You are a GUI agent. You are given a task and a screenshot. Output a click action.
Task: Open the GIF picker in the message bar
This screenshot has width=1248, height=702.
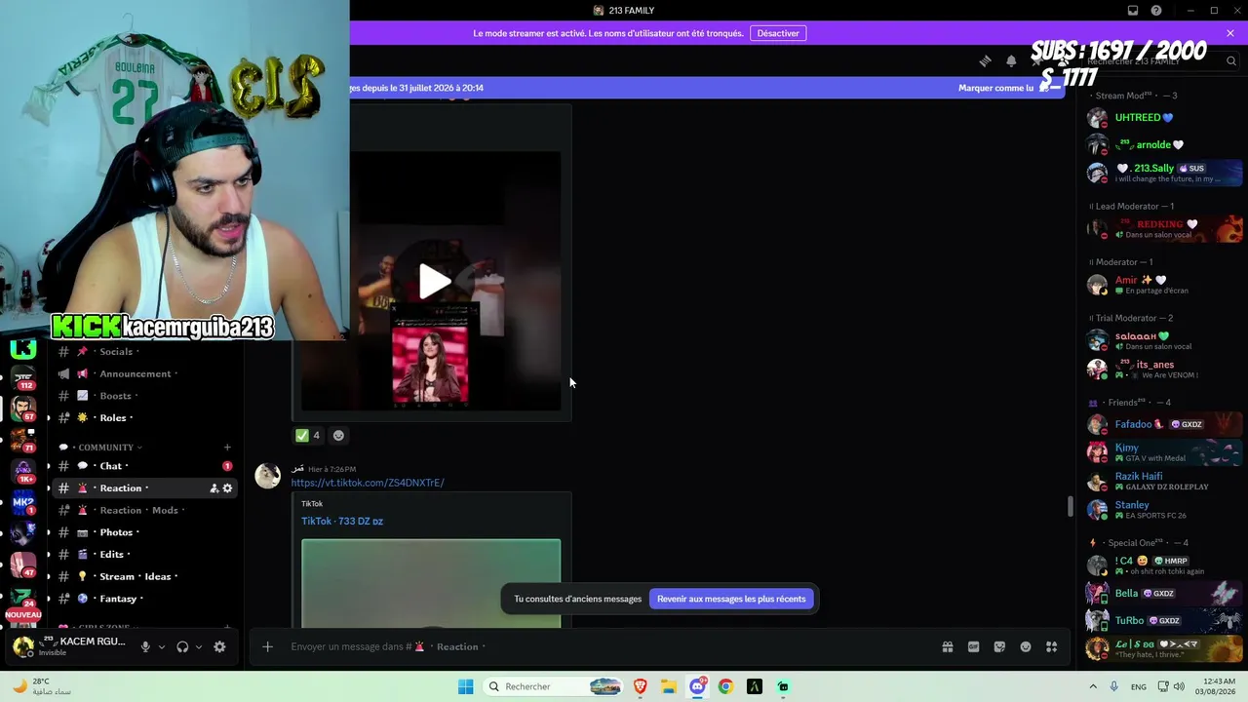[973, 646]
